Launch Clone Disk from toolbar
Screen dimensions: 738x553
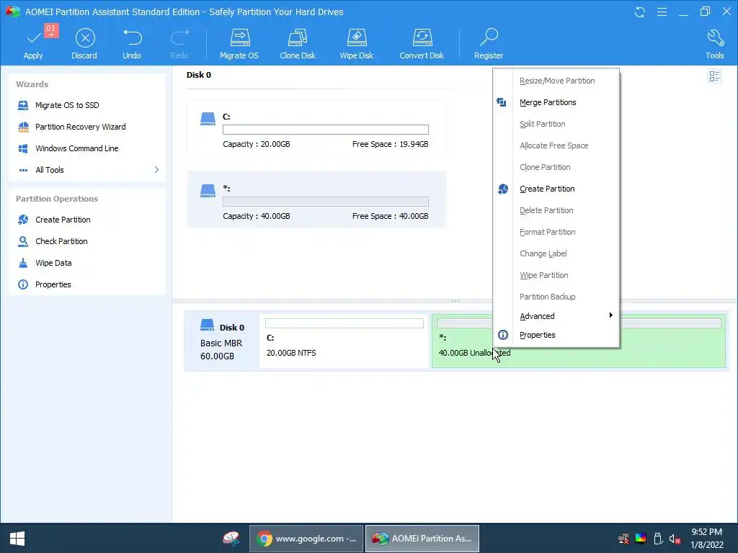point(298,44)
